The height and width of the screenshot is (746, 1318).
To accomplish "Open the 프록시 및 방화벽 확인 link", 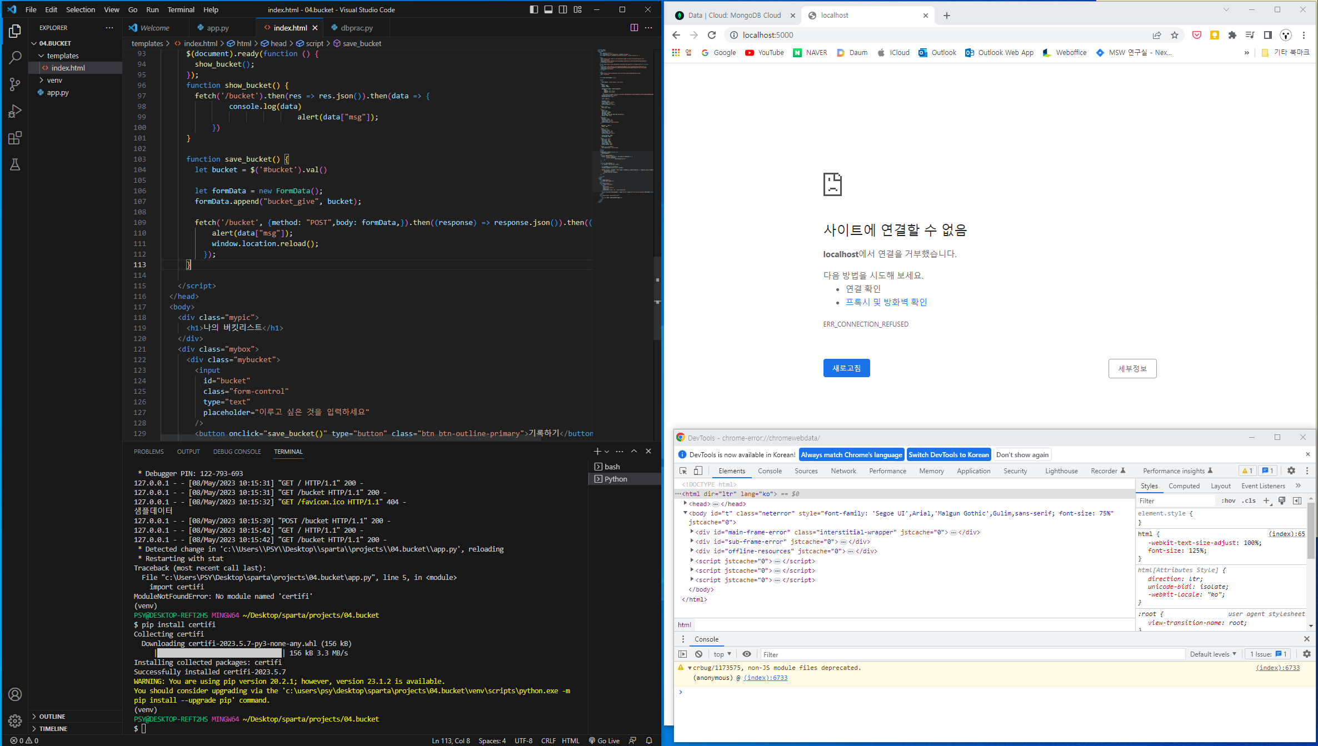I will [886, 302].
